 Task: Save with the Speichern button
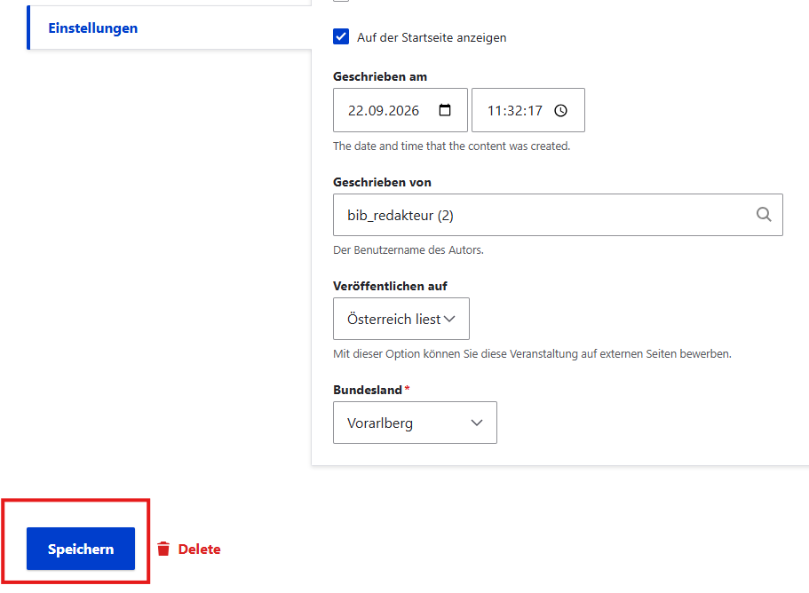(x=81, y=549)
